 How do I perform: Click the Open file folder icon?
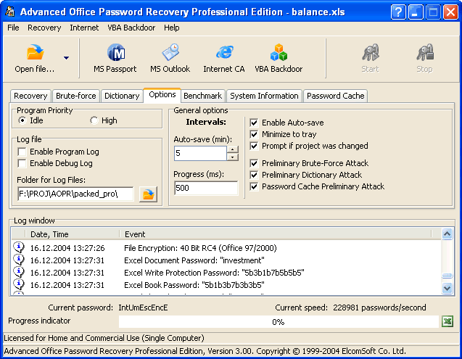[35, 52]
